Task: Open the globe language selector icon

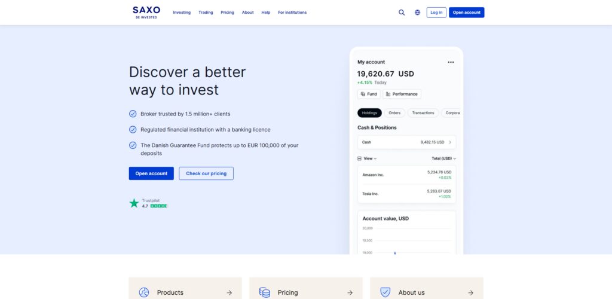Action: tap(417, 13)
